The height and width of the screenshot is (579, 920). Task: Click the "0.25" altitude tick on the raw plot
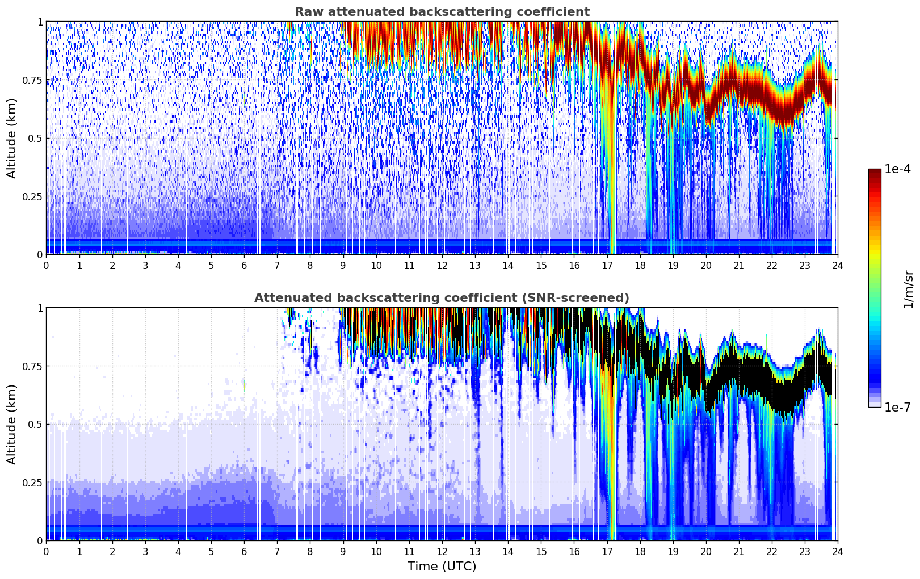point(32,196)
